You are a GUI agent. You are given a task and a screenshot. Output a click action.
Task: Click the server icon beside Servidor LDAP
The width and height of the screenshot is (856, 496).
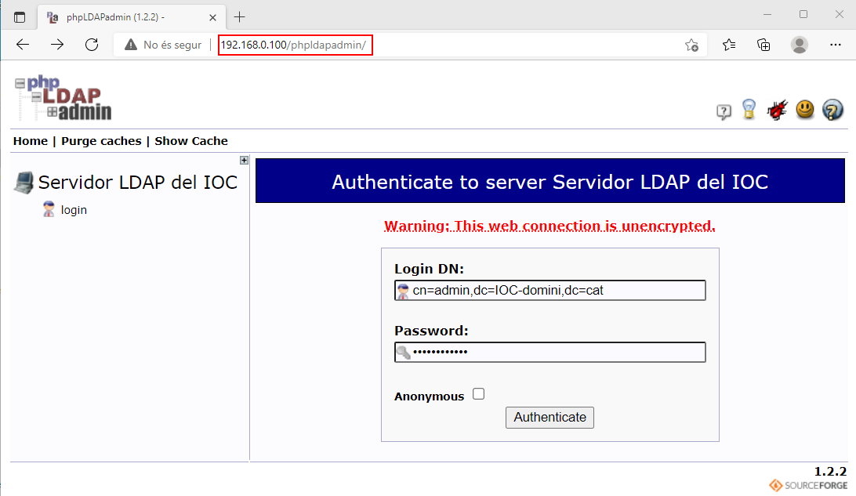click(24, 183)
